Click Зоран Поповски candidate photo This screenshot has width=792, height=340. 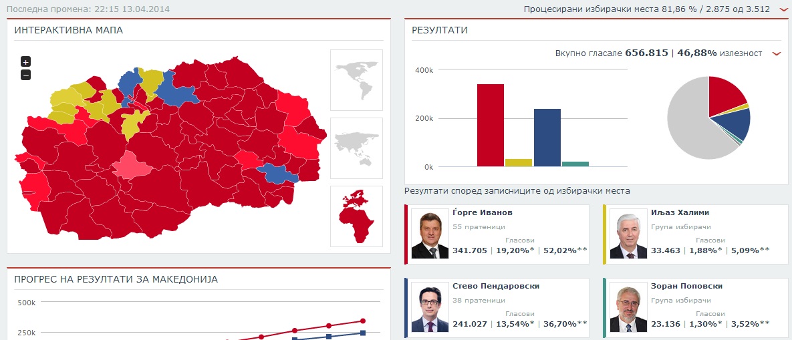coord(628,308)
